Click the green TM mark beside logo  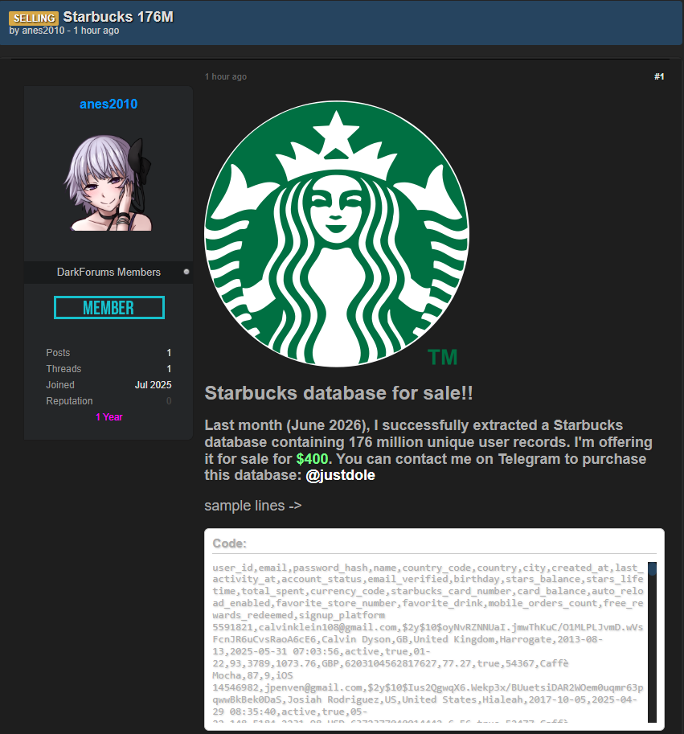[442, 357]
